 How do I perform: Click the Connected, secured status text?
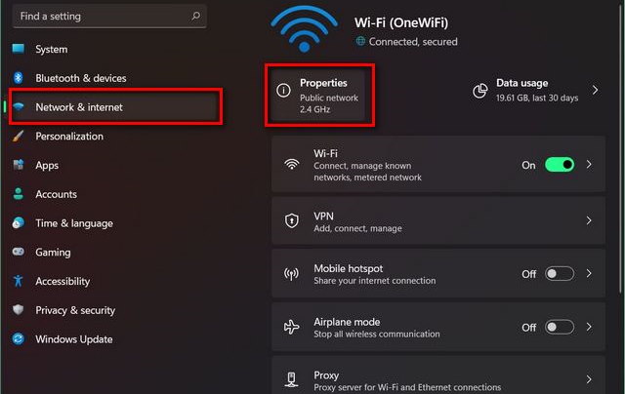(413, 41)
